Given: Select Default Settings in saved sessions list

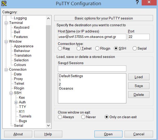Looking at the screenshot, I should pyautogui.click(x=71, y=76).
